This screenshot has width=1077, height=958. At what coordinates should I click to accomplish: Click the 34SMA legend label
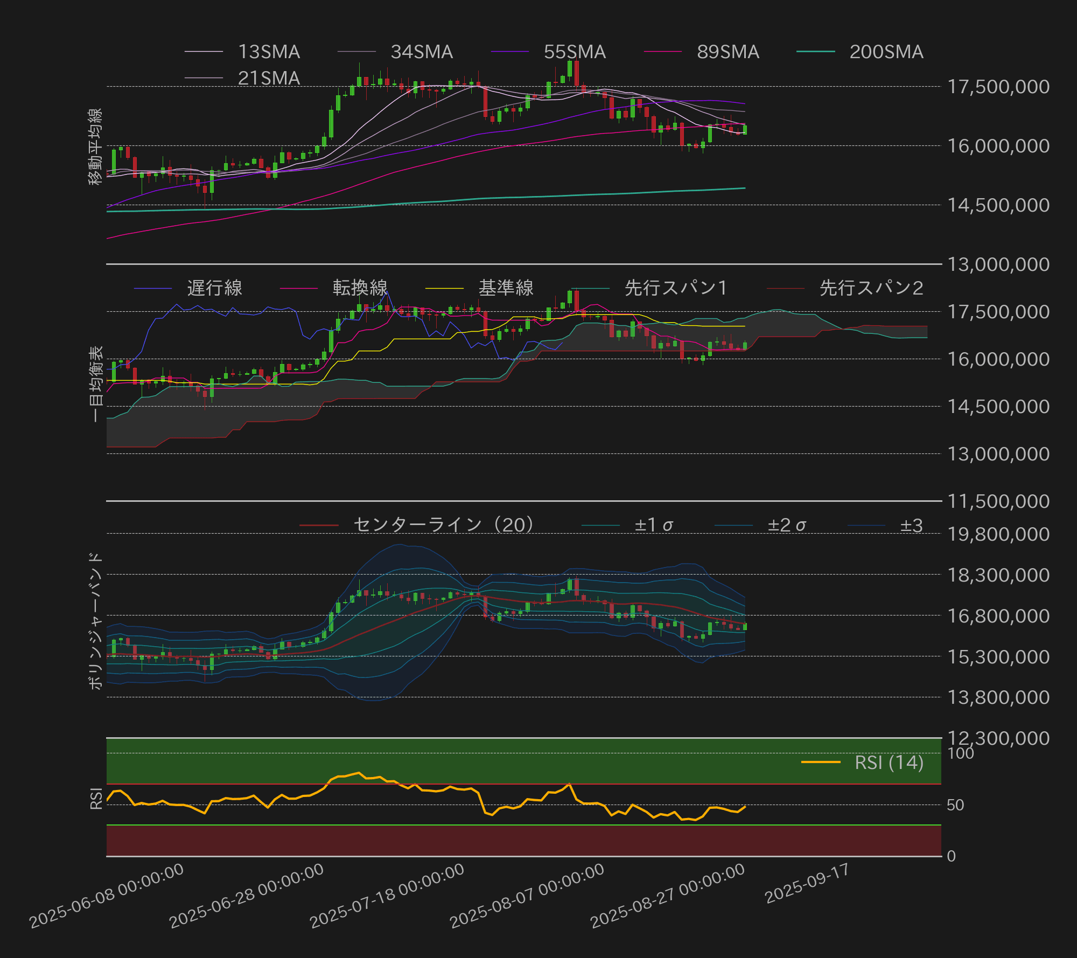coord(421,52)
